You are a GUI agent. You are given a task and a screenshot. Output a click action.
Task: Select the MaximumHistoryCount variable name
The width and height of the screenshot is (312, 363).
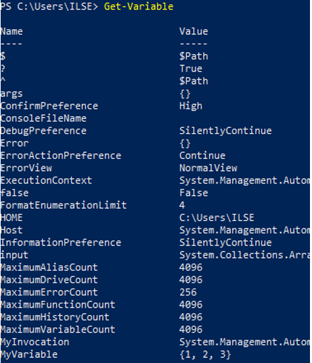click(x=55, y=317)
